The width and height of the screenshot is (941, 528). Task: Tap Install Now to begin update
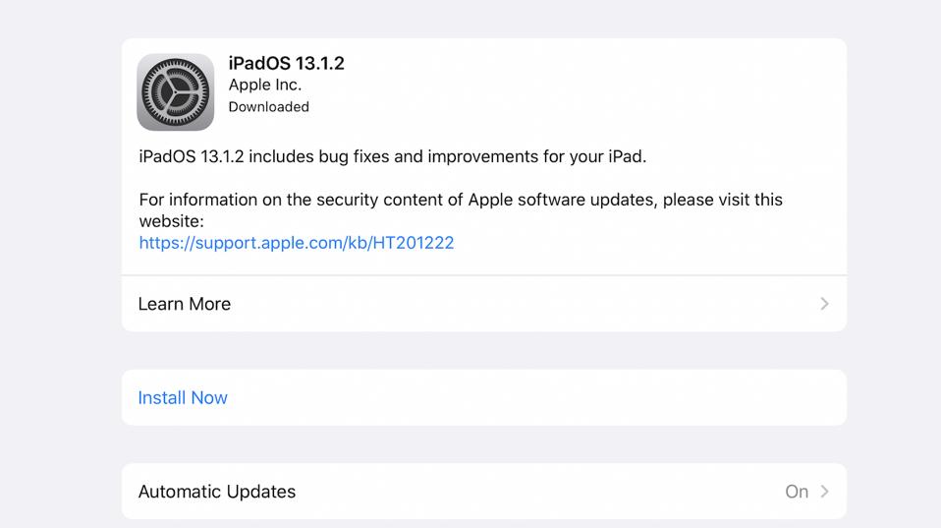pos(483,397)
